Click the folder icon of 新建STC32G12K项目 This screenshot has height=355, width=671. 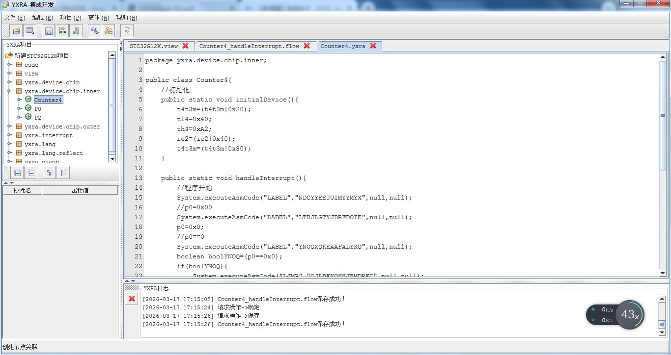point(9,55)
